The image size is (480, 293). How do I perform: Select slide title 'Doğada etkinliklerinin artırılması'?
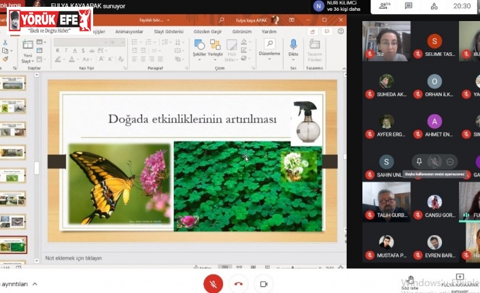click(x=192, y=119)
